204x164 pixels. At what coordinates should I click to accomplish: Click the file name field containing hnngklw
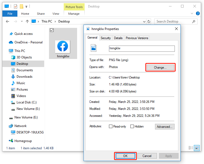pyautogui.click(x=142, y=49)
